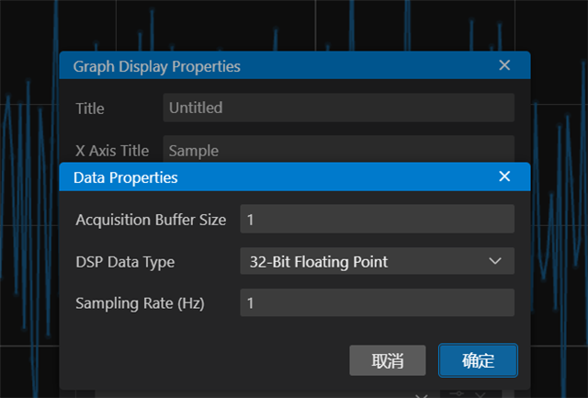Click the graph area left of dialogs
588x398 pixels.
click(x=28, y=230)
